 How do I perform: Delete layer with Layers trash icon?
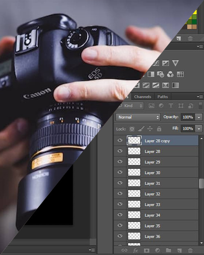coord(190,250)
